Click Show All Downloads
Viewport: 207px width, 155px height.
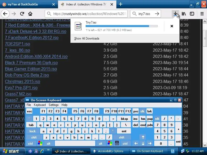[x=87, y=38]
